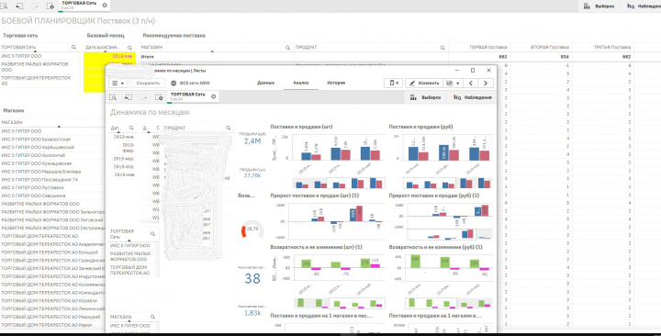Click the Изменить edit sheet button

pos(424,83)
